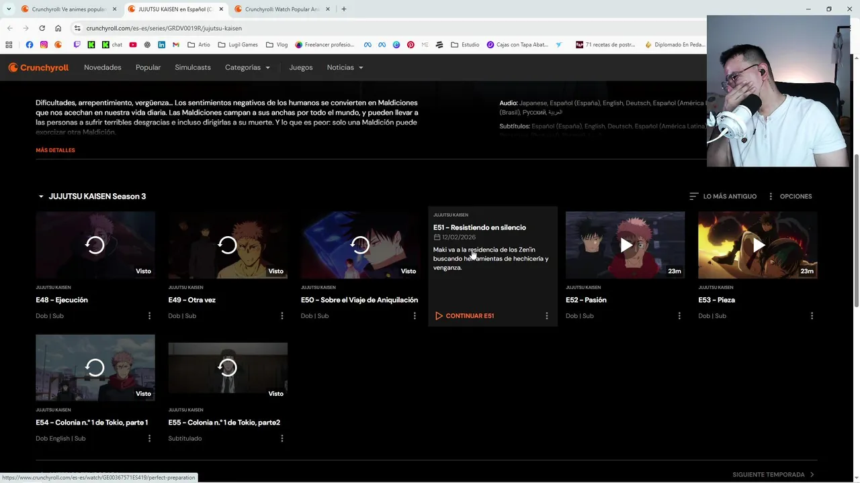Viewport: 860px width, 483px height.
Task: Open more options for episode E49
Action: point(282,316)
